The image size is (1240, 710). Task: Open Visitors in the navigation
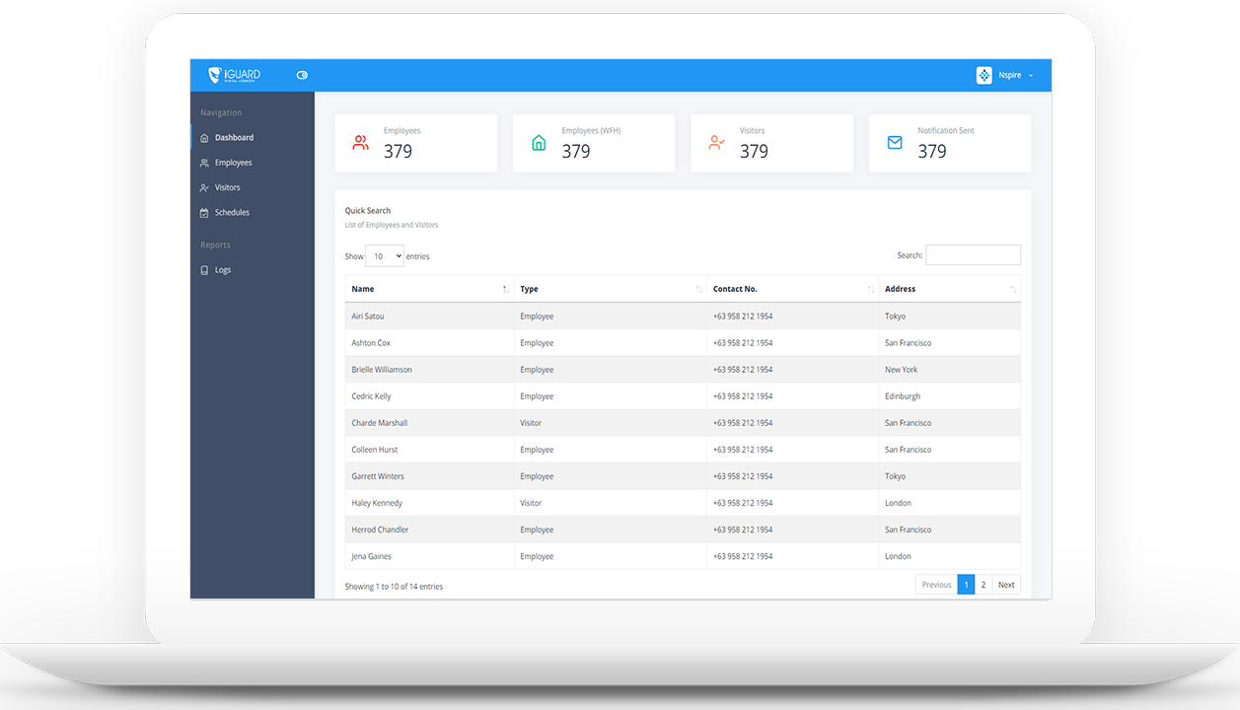pyautogui.click(x=228, y=187)
